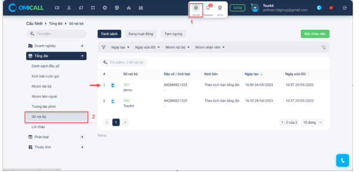
Task: Open the Hỗ trợ support icon
Action: 220,8
